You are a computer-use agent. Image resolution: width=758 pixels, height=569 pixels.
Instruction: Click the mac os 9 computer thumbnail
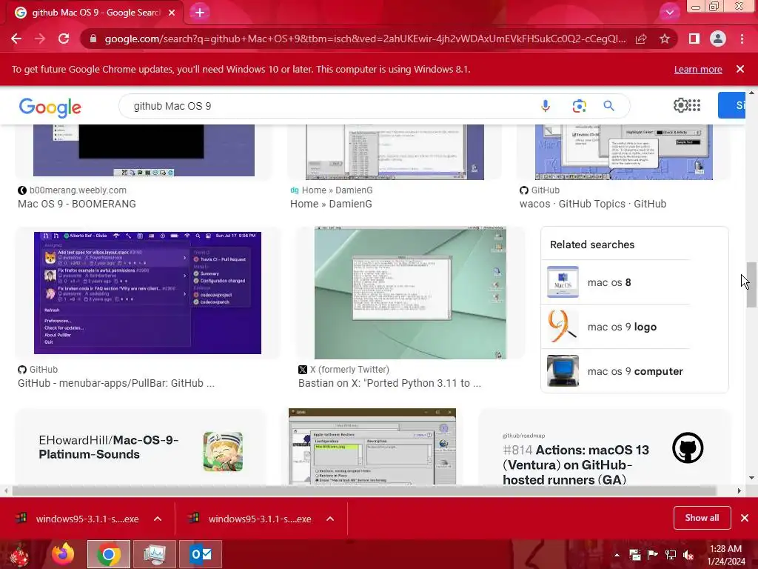point(563,371)
